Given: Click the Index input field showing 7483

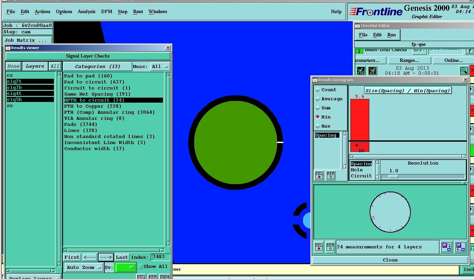Looking at the screenshot, I should [x=160, y=257].
